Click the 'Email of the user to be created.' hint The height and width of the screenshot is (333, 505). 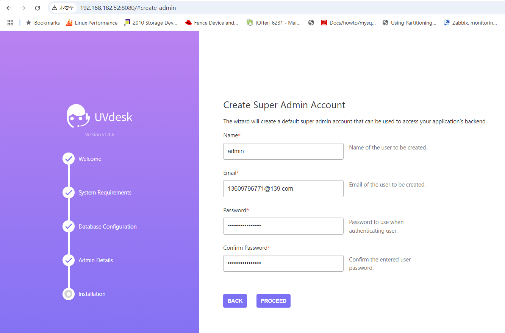pos(388,185)
